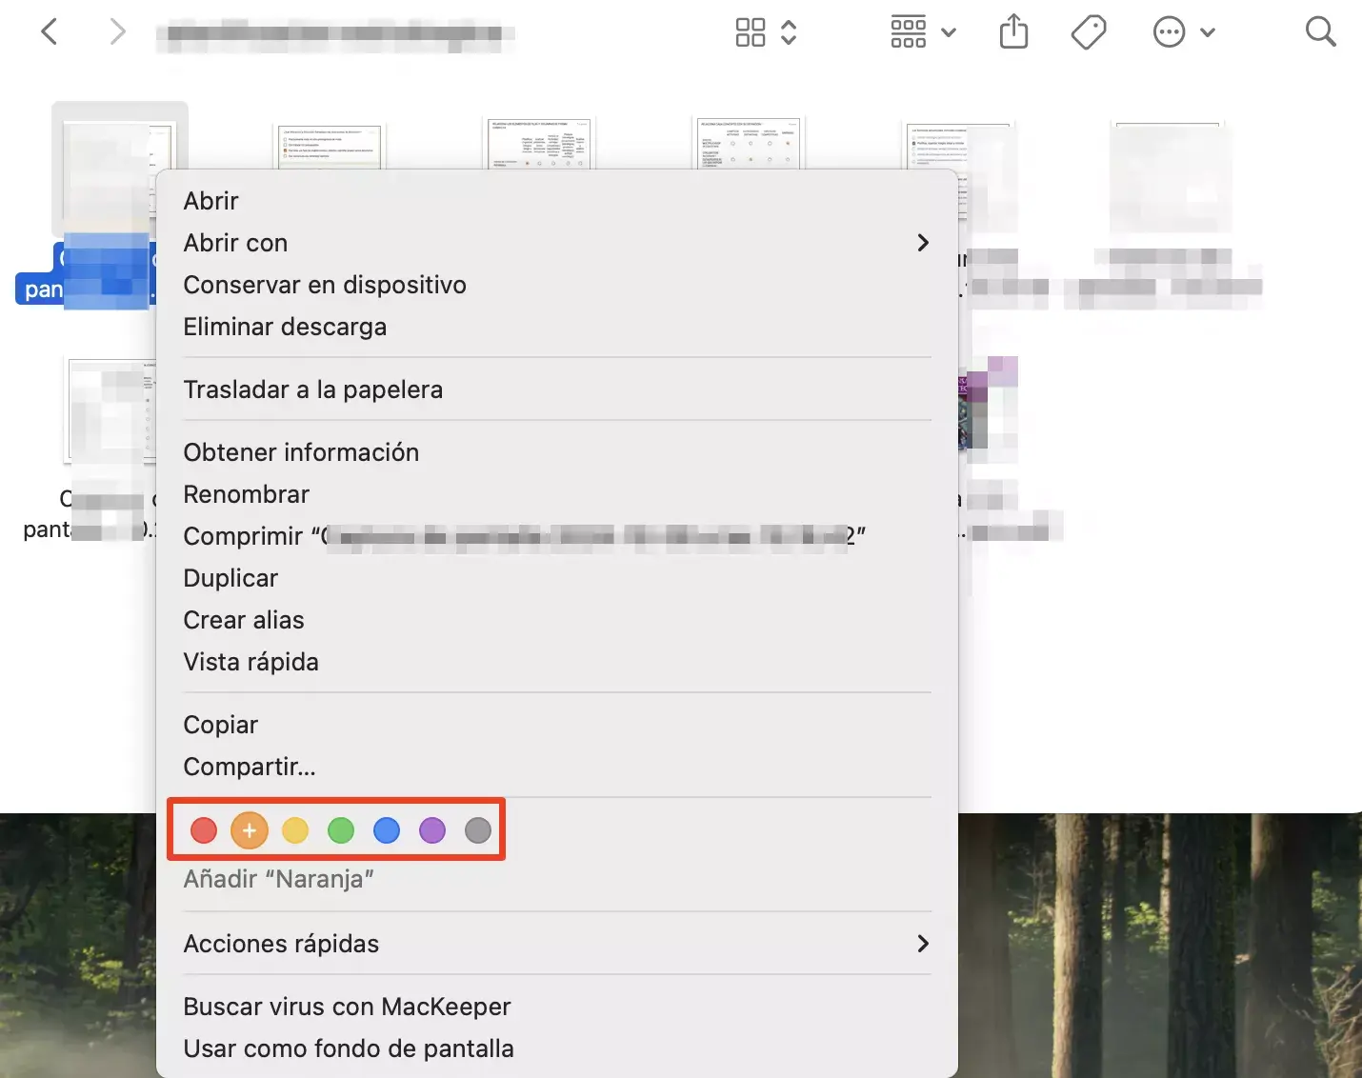Choose Usar como fondo de pantalla
This screenshot has width=1362, height=1078.
(x=349, y=1048)
